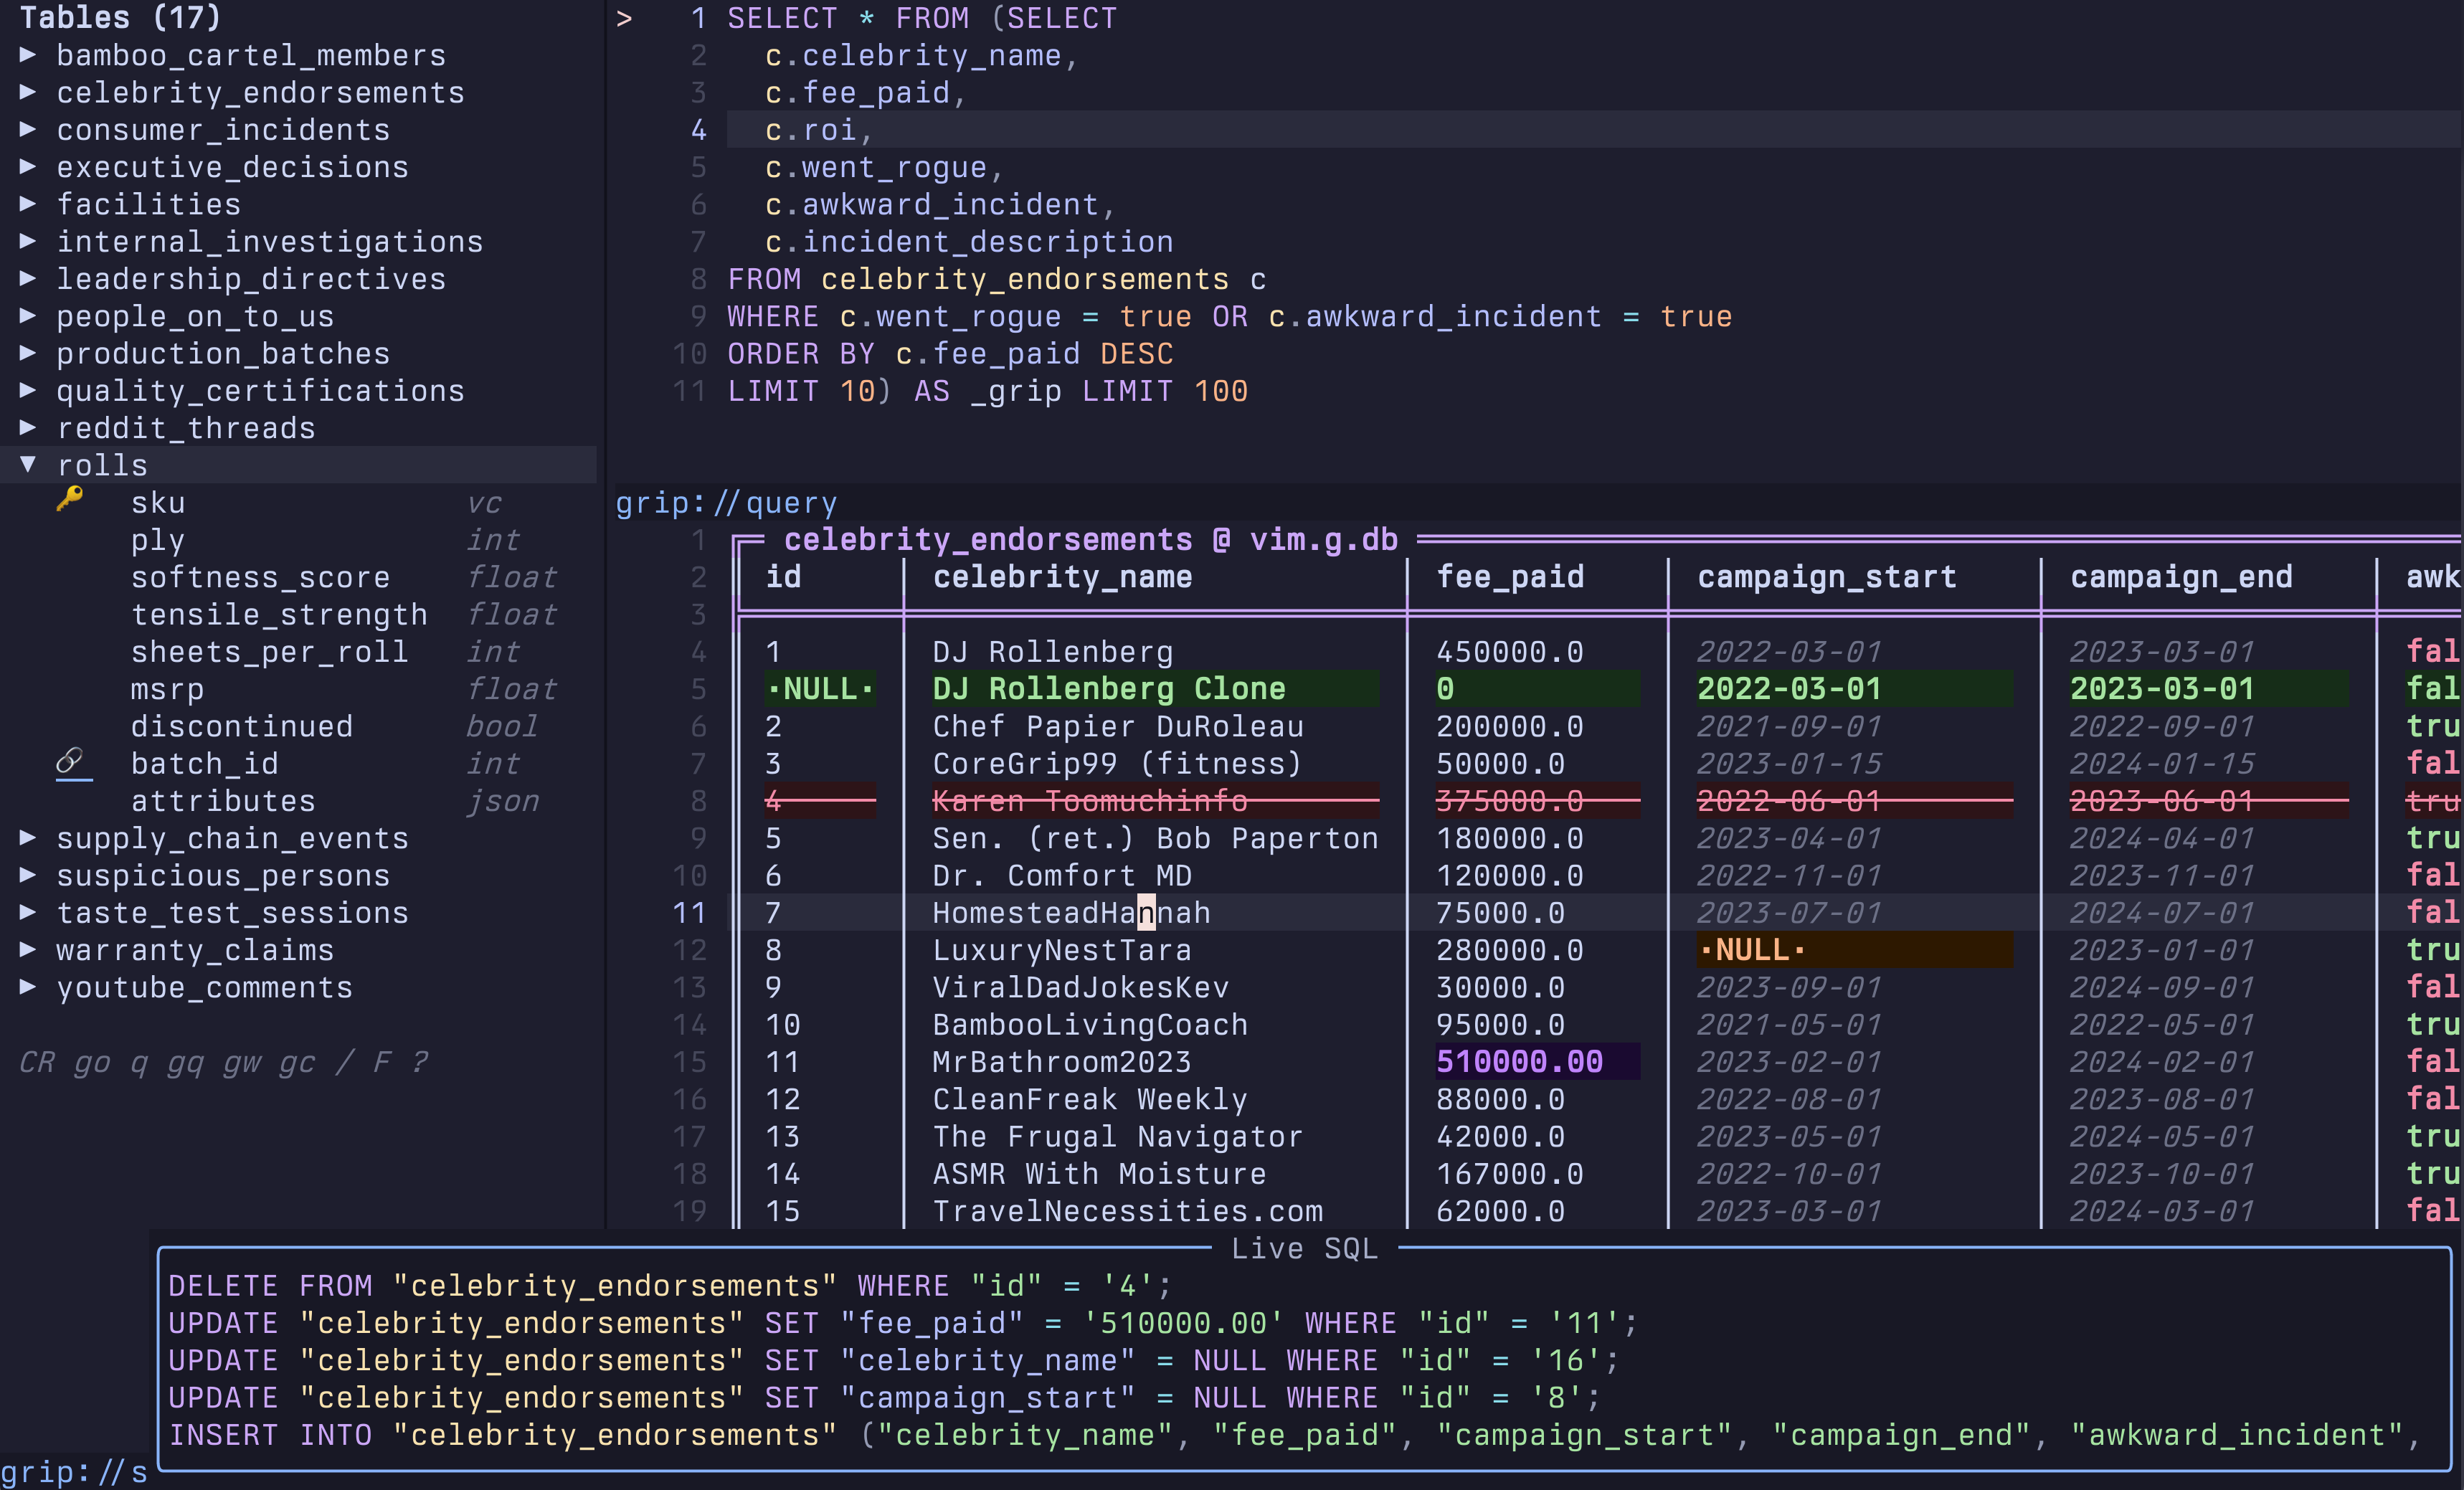The image size is (2464, 1490).
Task: Select the discontinued bool column under rolls
Action: [242, 725]
